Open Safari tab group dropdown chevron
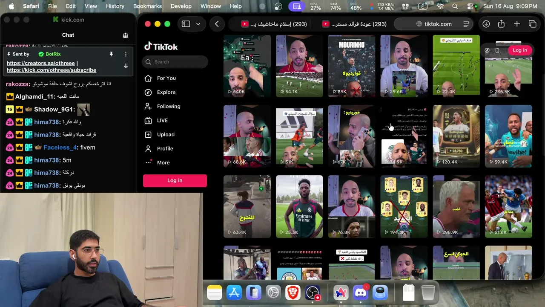 [198, 24]
